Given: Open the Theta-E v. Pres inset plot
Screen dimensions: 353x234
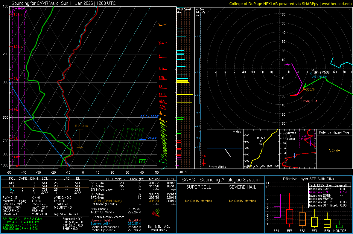Looking at the screenshot, I should (261, 149).
